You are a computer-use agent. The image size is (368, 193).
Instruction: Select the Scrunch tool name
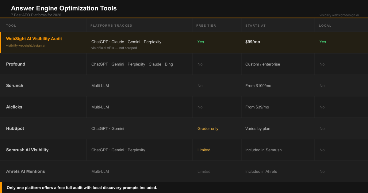coord(15,85)
